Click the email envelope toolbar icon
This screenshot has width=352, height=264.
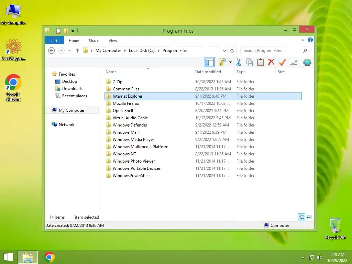point(294,62)
